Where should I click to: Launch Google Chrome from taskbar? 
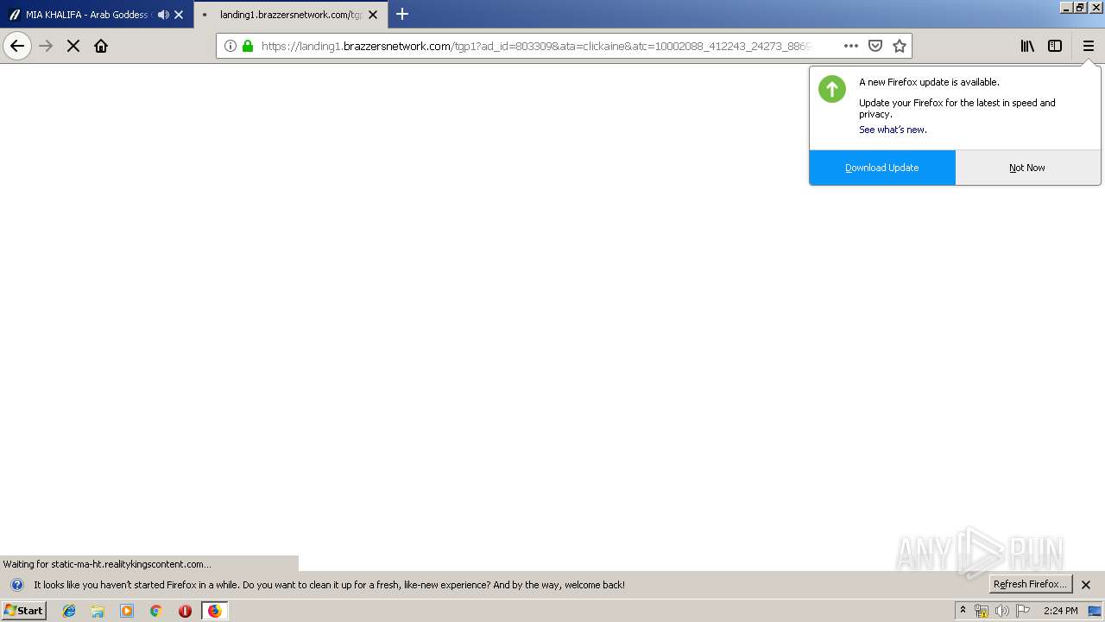pyautogui.click(x=156, y=611)
